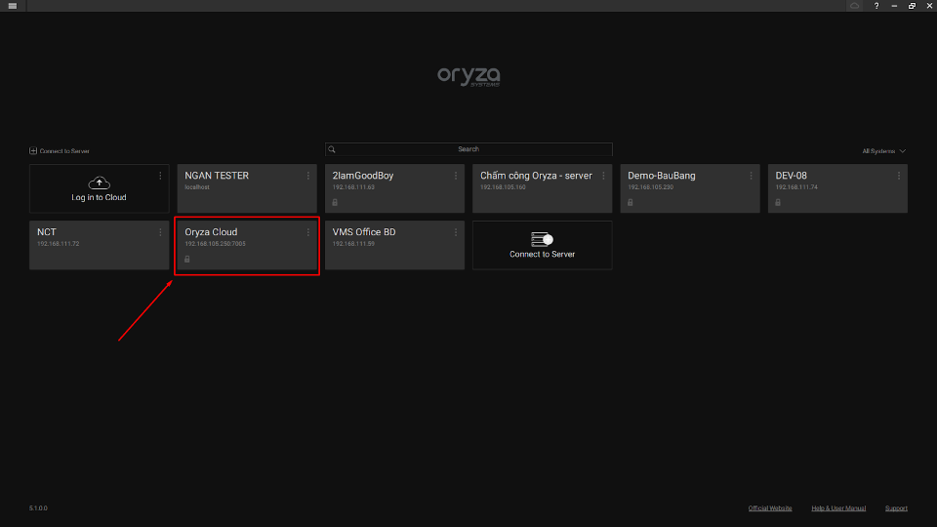Click the Connect to Server plus icon at top left
The height and width of the screenshot is (527, 937).
[x=33, y=151]
